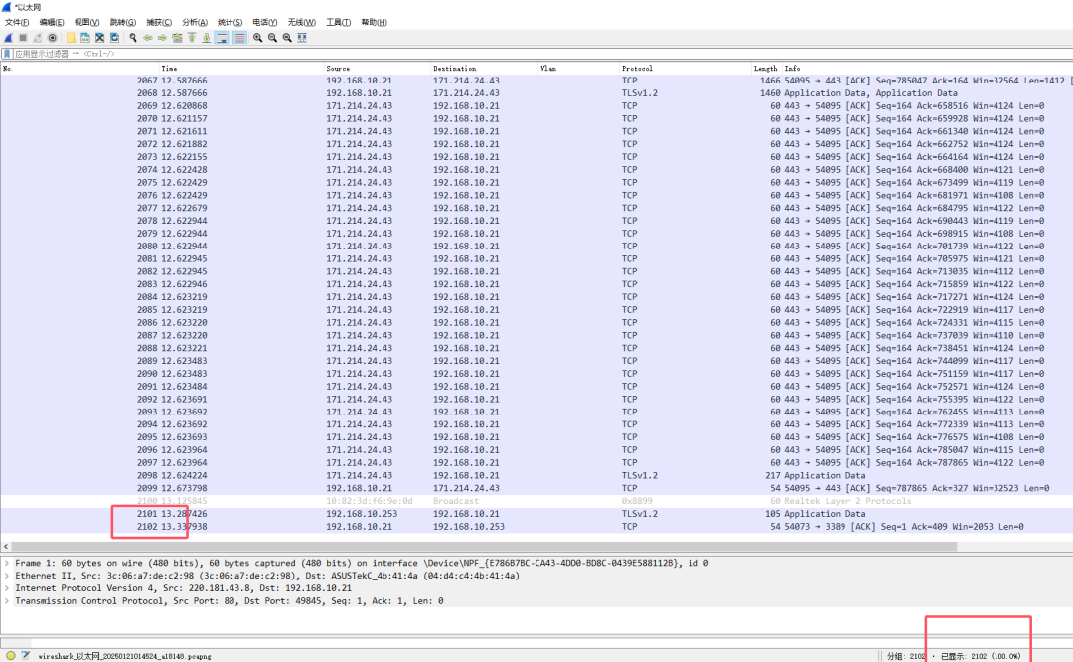
Task: Sort by the Length column header
Action: click(766, 69)
